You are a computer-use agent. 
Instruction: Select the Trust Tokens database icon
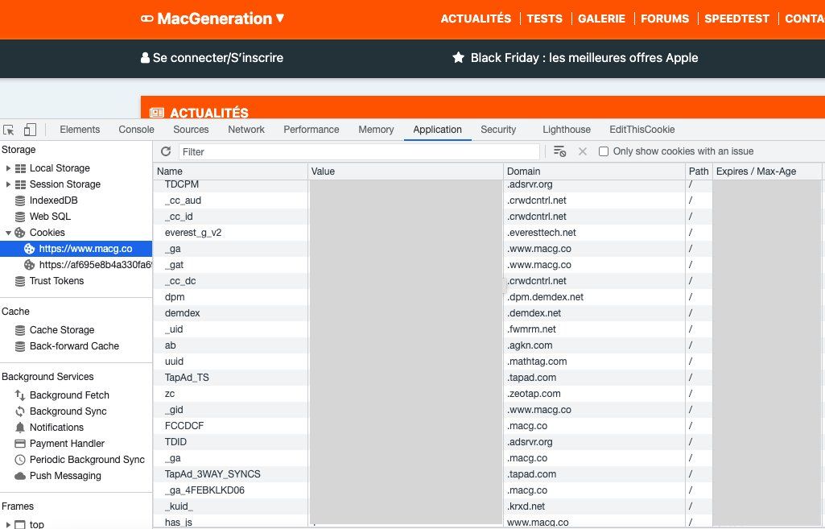click(x=20, y=281)
